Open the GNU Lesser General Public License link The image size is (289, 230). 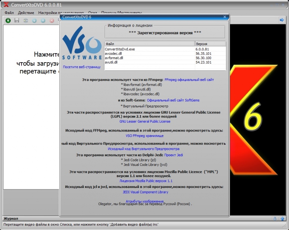pyautogui.click(x=145, y=122)
